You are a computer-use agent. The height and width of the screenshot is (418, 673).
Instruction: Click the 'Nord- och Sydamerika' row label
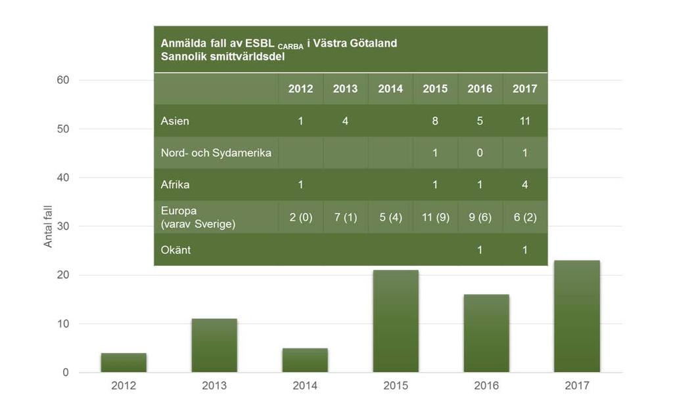[x=216, y=153]
